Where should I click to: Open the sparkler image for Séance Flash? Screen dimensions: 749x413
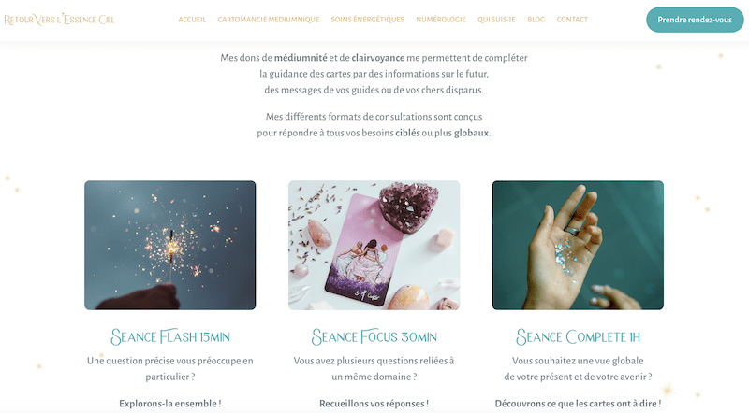click(170, 245)
